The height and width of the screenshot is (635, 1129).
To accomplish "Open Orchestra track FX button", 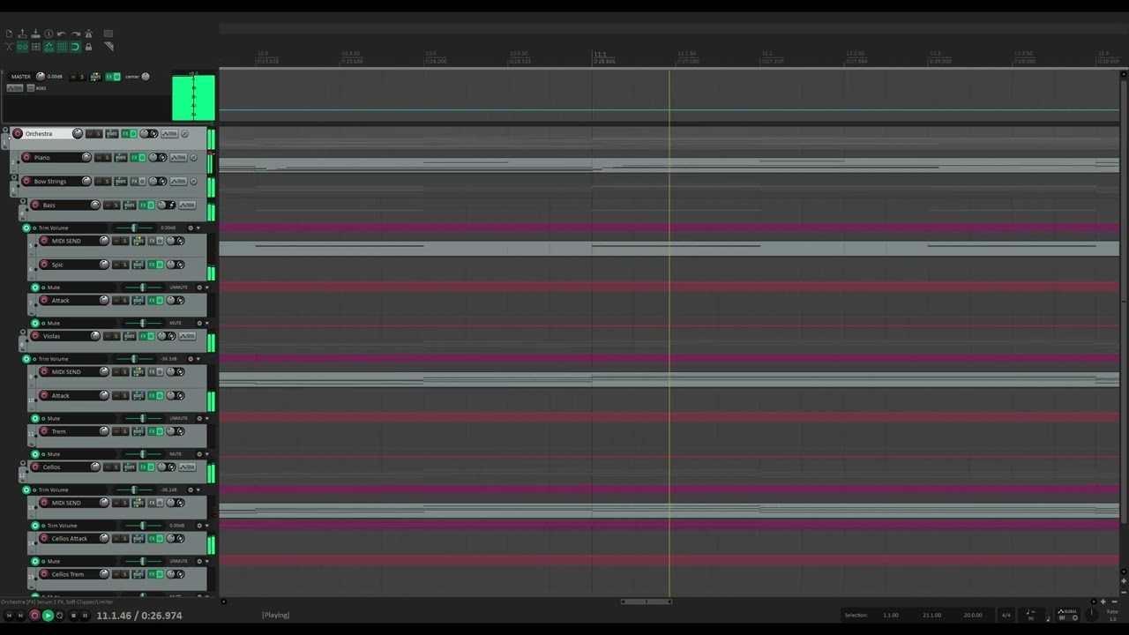I will (125, 134).
